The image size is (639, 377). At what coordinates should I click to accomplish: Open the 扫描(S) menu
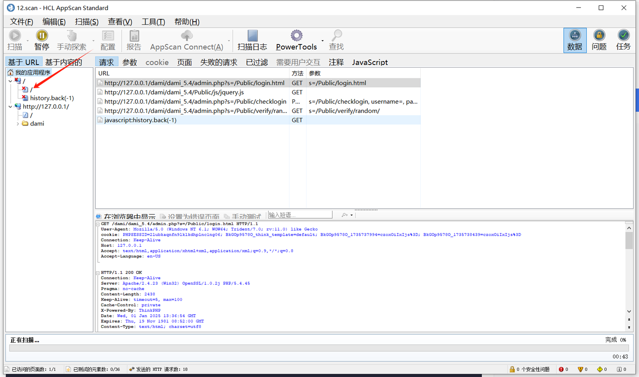coord(87,21)
